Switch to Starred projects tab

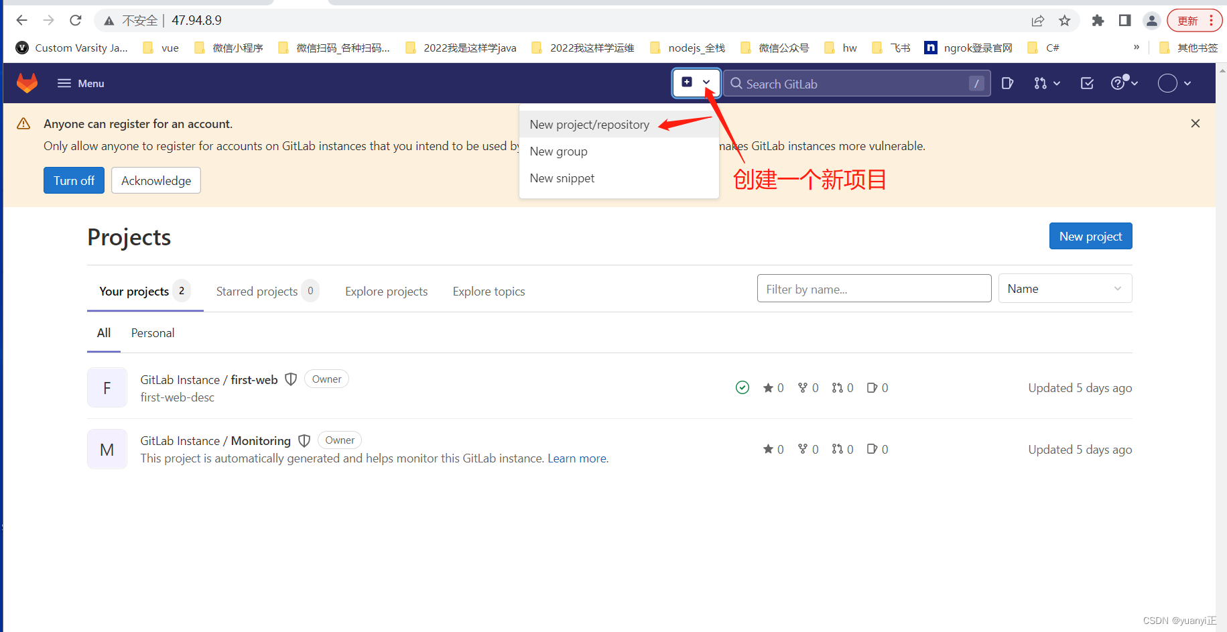tap(267, 291)
